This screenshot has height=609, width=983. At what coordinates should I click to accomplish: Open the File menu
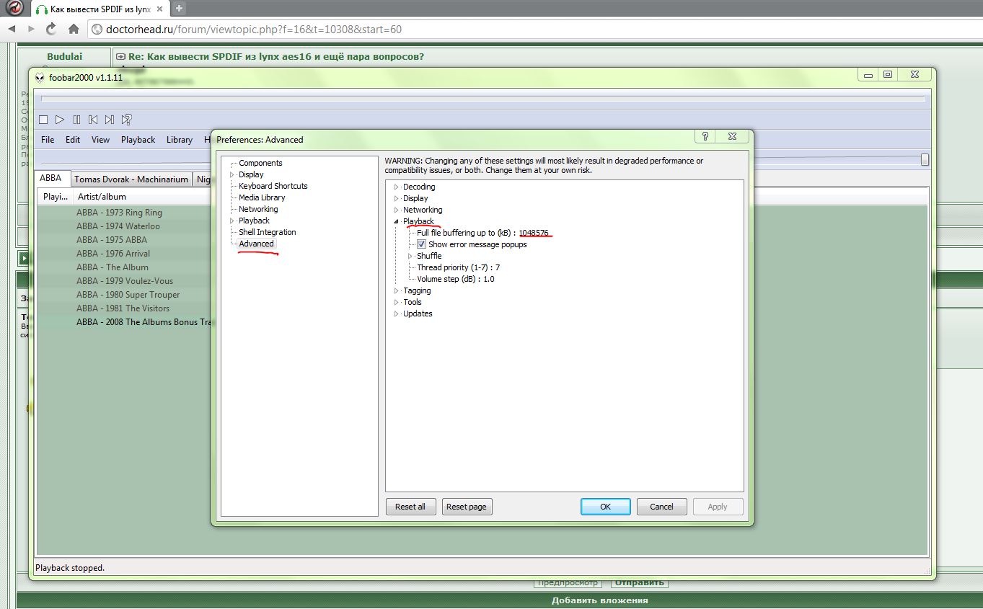pos(48,140)
